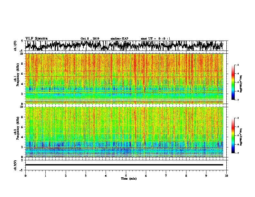The width and height of the screenshot is (255, 197).
Task: Click the time axis tick label "10"
Action: (226, 175)
